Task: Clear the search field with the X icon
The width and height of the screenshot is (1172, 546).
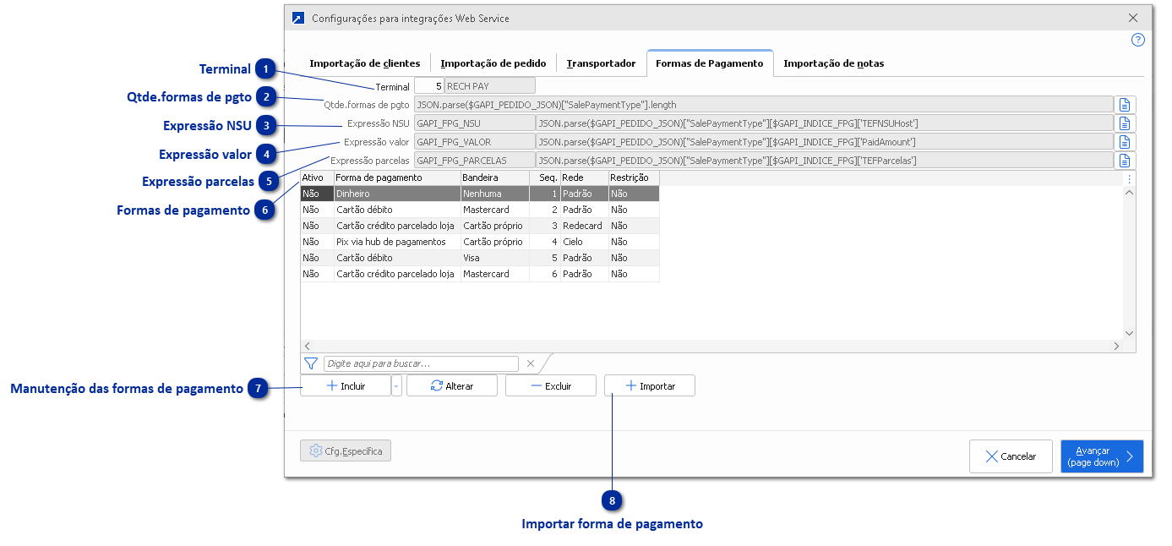Action: [x=531, y=363]
